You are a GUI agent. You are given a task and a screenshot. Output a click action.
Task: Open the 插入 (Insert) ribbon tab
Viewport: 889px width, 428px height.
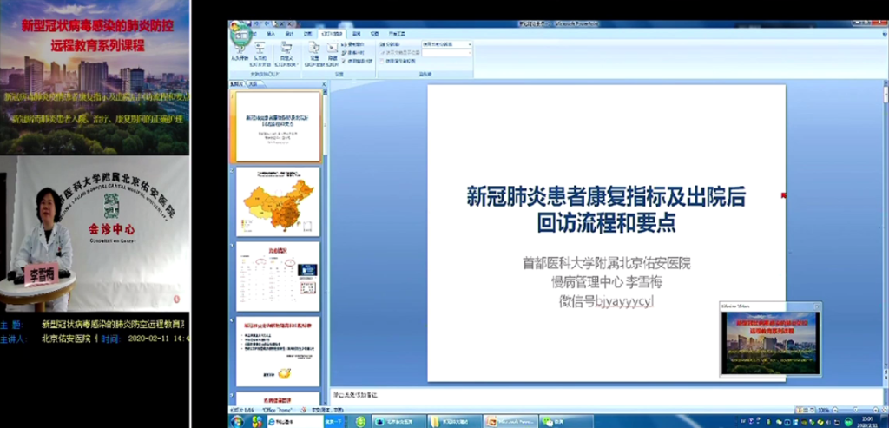(x=271, y=34)
